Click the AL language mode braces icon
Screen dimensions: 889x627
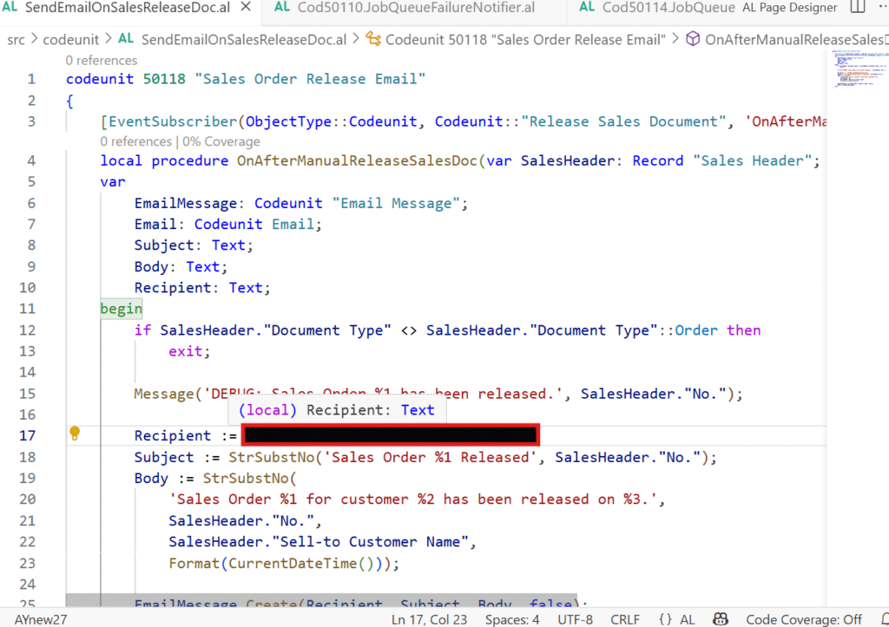point(667,619)
